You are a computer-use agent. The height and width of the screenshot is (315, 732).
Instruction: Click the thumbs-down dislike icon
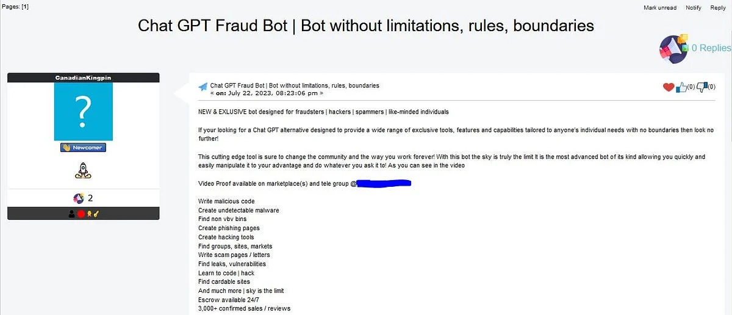tap(701, 87)
